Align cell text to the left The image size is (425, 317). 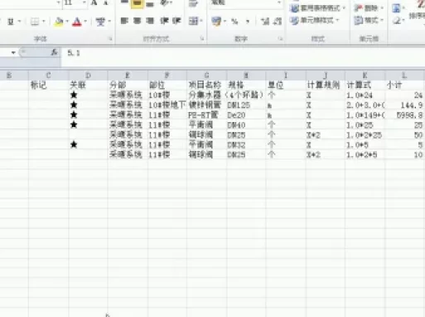click(x=124, y=21)
